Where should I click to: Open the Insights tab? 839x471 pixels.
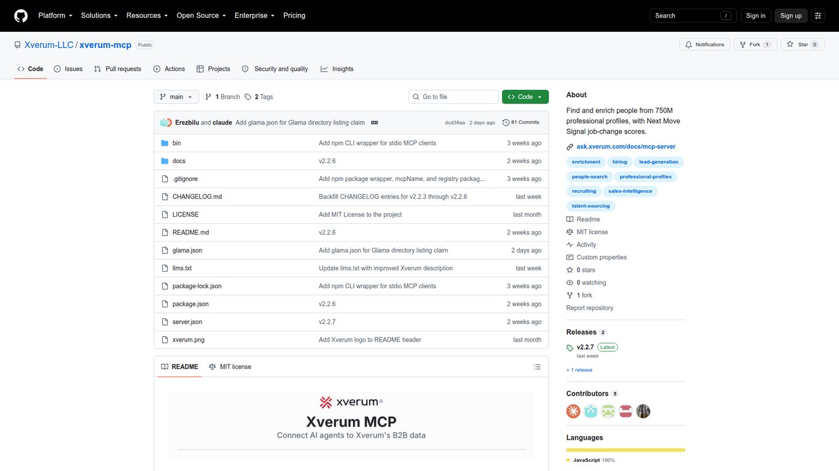point(337,69)
